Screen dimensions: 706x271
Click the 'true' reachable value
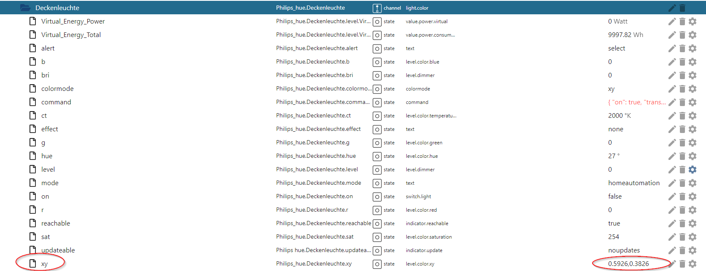point(614,223)
